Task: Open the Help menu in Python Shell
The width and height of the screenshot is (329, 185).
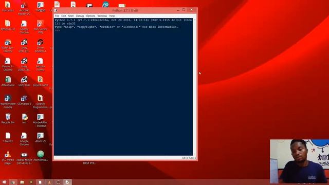Action: click(x=112, y=16)
